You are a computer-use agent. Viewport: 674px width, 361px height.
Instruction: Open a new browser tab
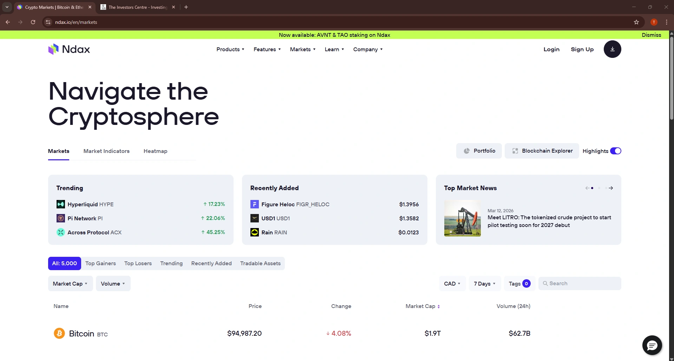pyautogui.click(x=186, y=7)
